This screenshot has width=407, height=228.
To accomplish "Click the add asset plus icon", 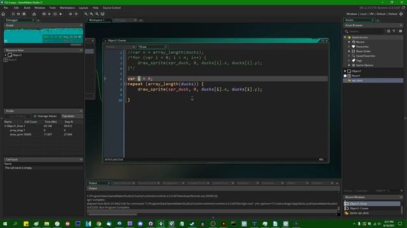I will (x=389, y=31).
